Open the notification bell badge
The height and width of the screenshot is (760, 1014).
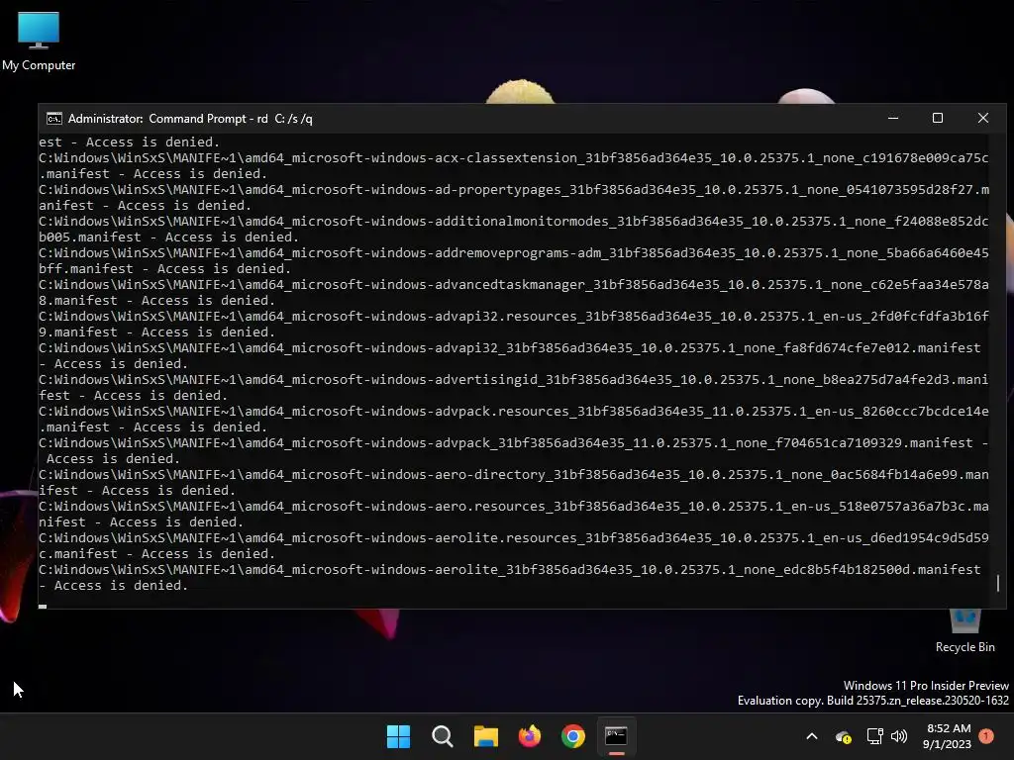(x=986, y=736)
